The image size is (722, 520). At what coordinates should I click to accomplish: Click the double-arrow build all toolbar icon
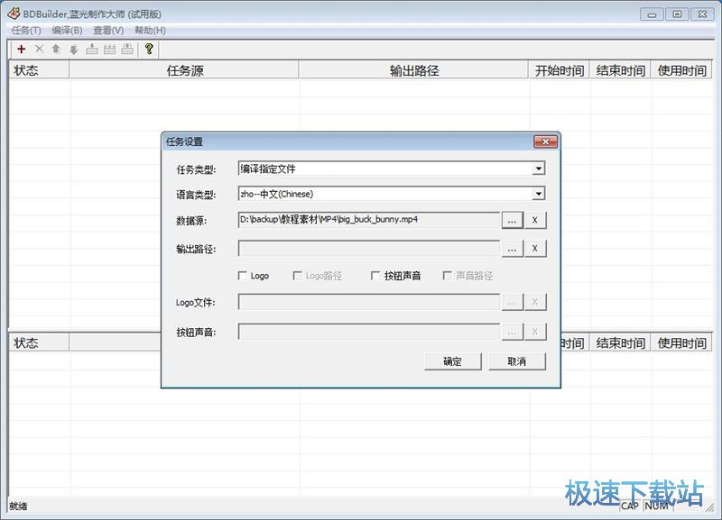(x=109, y=49)
